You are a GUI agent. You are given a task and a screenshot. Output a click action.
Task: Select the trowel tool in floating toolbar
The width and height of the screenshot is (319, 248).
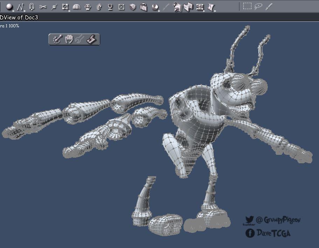(91, 39)
